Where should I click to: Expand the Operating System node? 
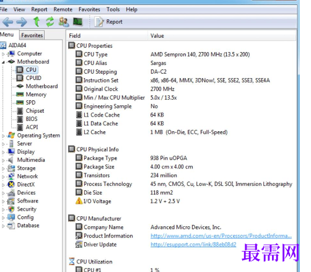pyautogui.click(x=3, y=136)
